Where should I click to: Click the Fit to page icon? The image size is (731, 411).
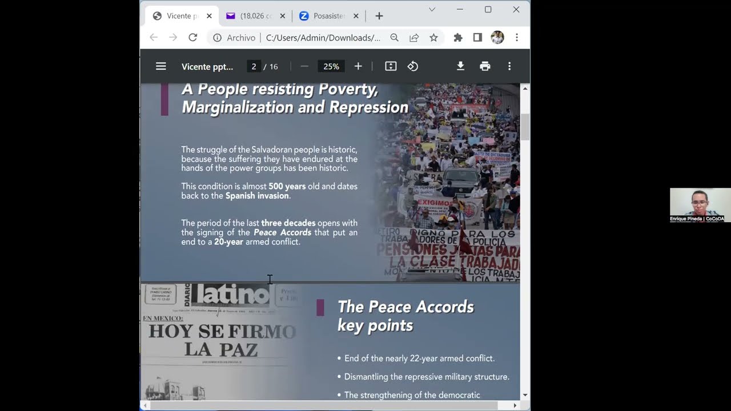pyautogui.click(x=391, y=66)
